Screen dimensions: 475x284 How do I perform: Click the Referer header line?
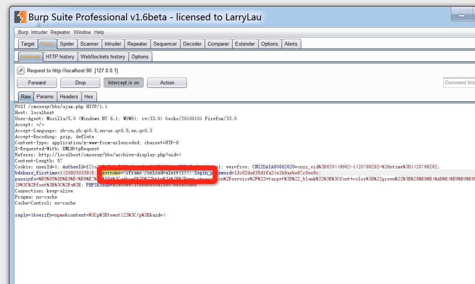click(x=98, y=155)
